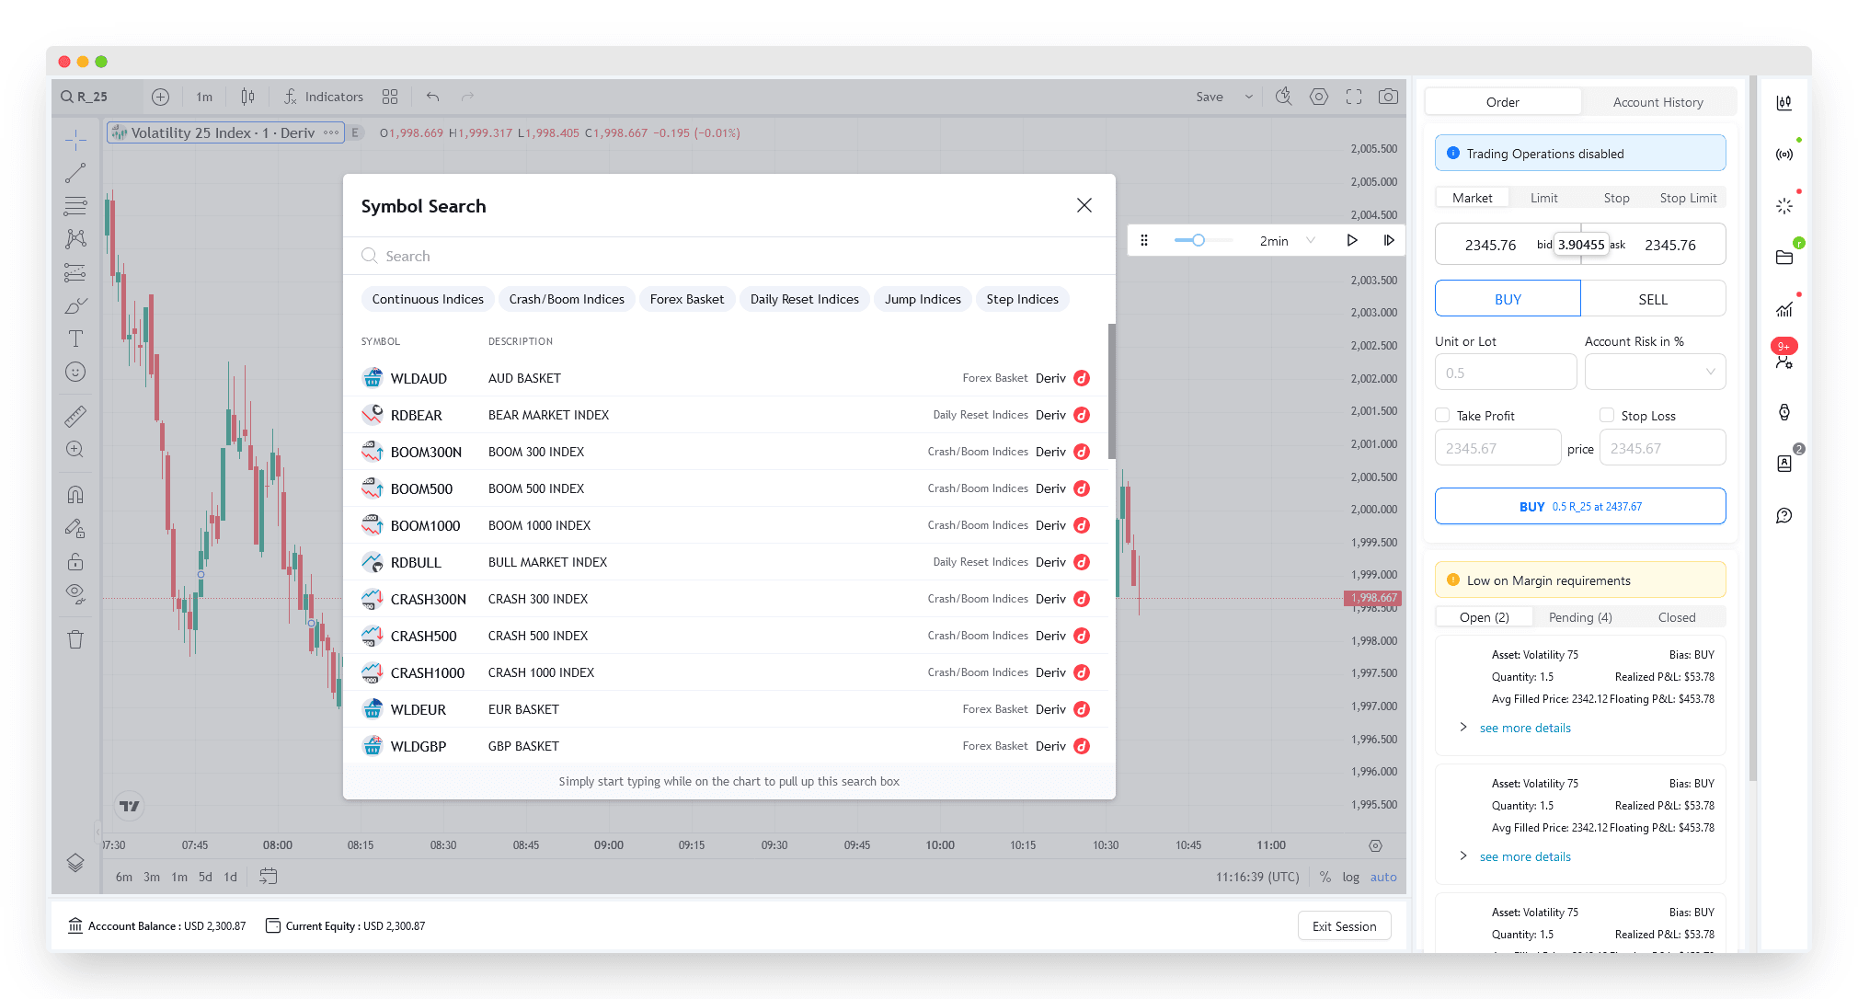Select the crosshair cursor tool

click(x=75, y=140)
